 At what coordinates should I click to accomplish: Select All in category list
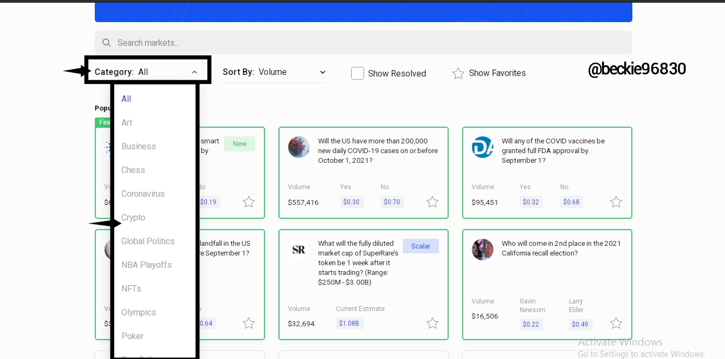(126, 99)
